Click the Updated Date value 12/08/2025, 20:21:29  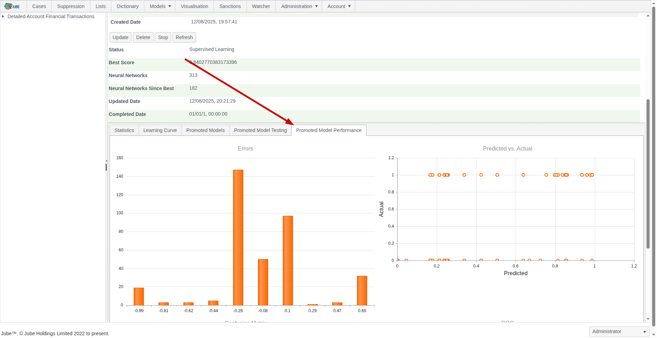coord(212,101)
